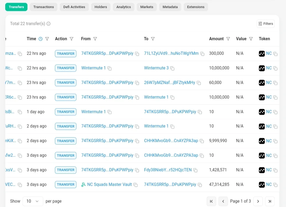286x207 pixels.
Task: Copy Wintermute 1 From address in the 22 hrs ago row
Action: [x=109, y=68]
